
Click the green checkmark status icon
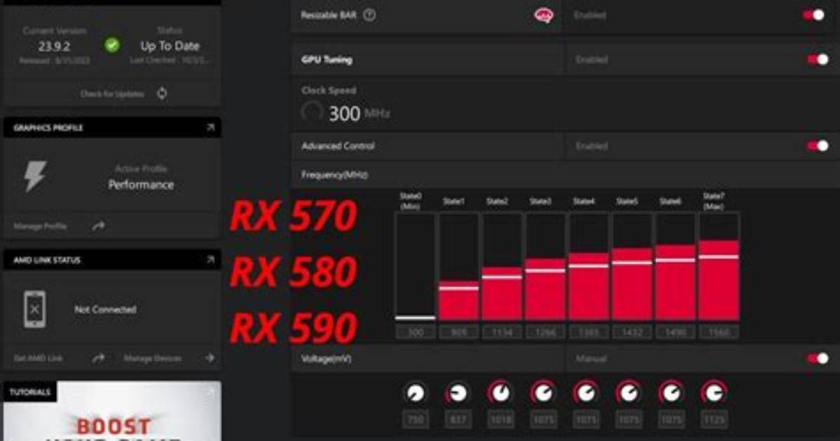[x=112, y=46]
